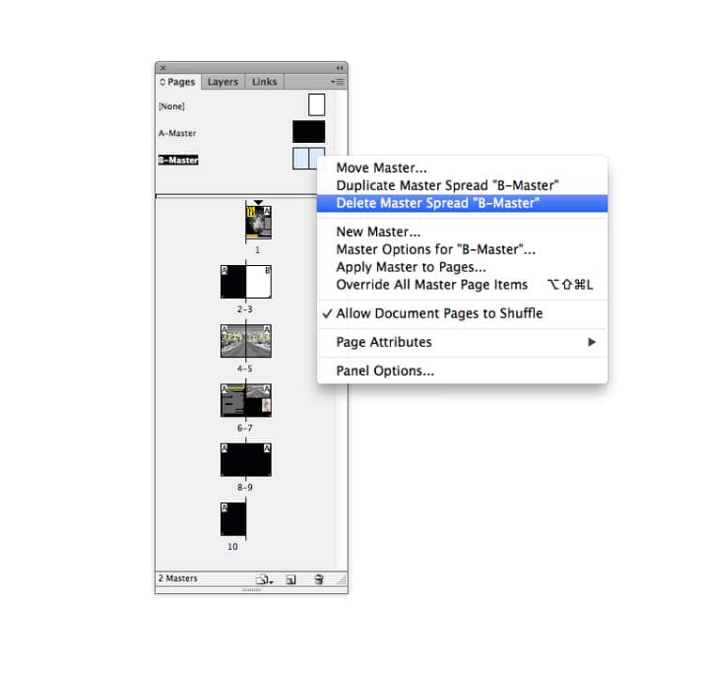
Task: Switch to the Layers tab
Action: click(x=223, y=82)
